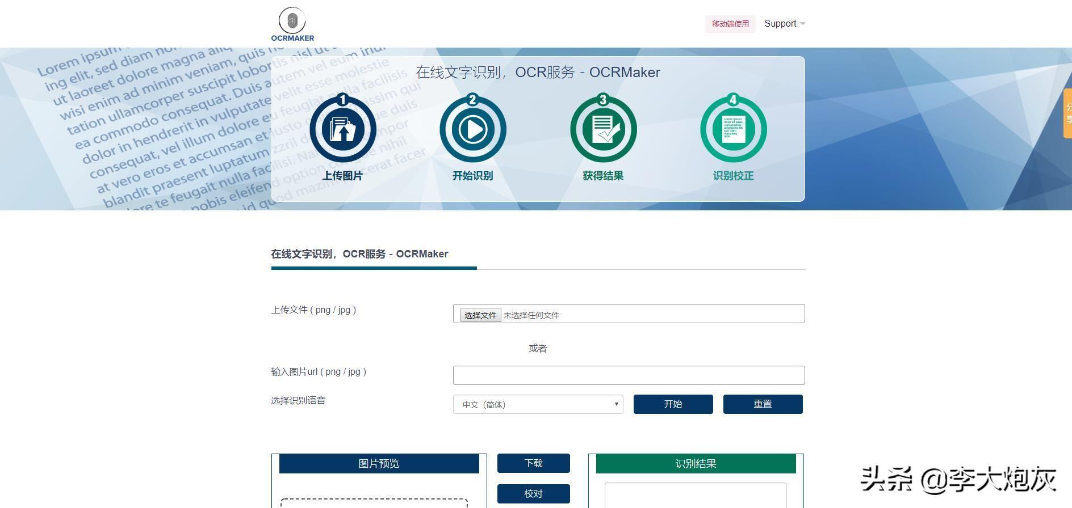Click into the recognition result text area
The width and height of the screenshot is (1072, 508).
(x=696, y=496)
